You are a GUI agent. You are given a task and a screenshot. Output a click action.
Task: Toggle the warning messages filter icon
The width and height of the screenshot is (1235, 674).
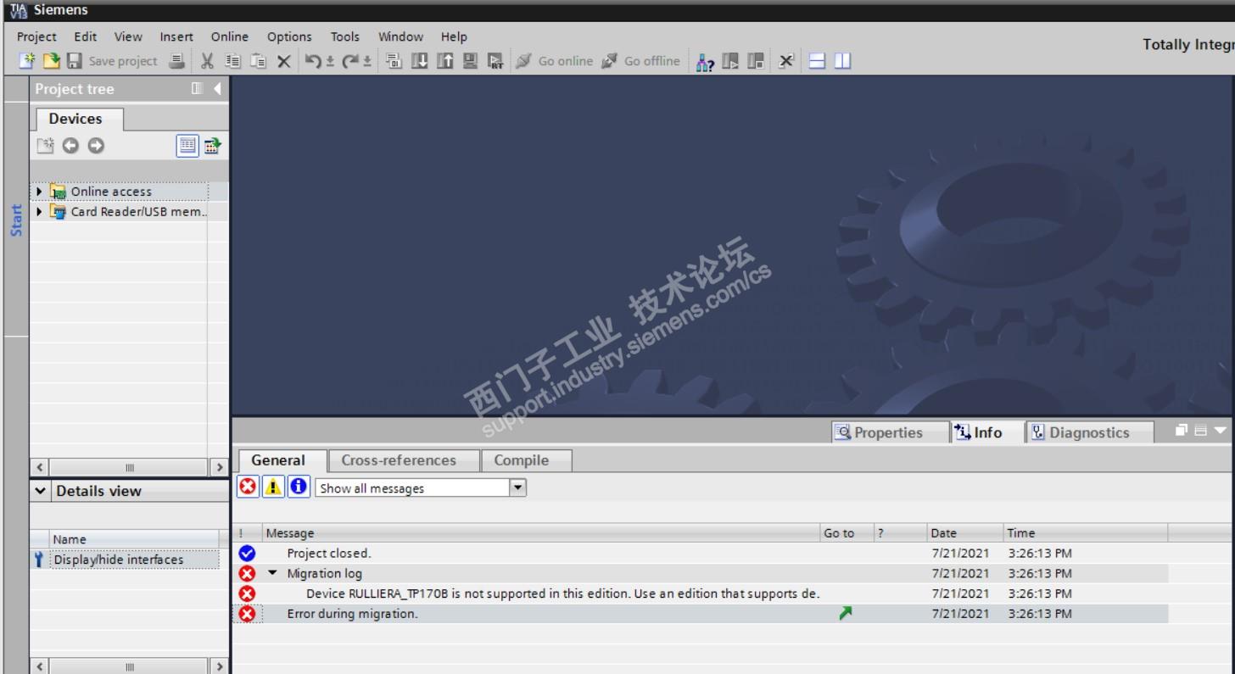click(273, 487)
